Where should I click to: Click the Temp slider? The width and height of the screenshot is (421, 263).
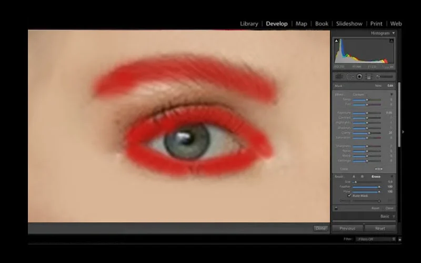click(367, 99)
